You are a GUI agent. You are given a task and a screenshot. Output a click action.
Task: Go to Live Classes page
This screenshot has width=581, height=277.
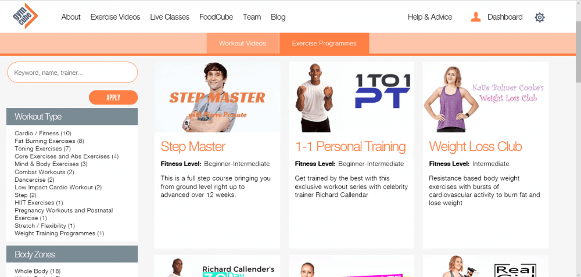click(x=170, y=17)
